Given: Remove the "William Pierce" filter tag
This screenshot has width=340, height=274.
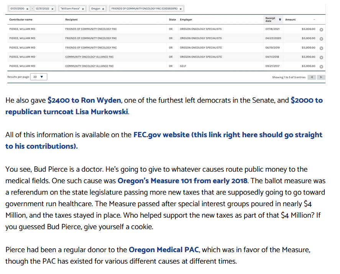Looking at the screenshot, I should pos(83,8).
